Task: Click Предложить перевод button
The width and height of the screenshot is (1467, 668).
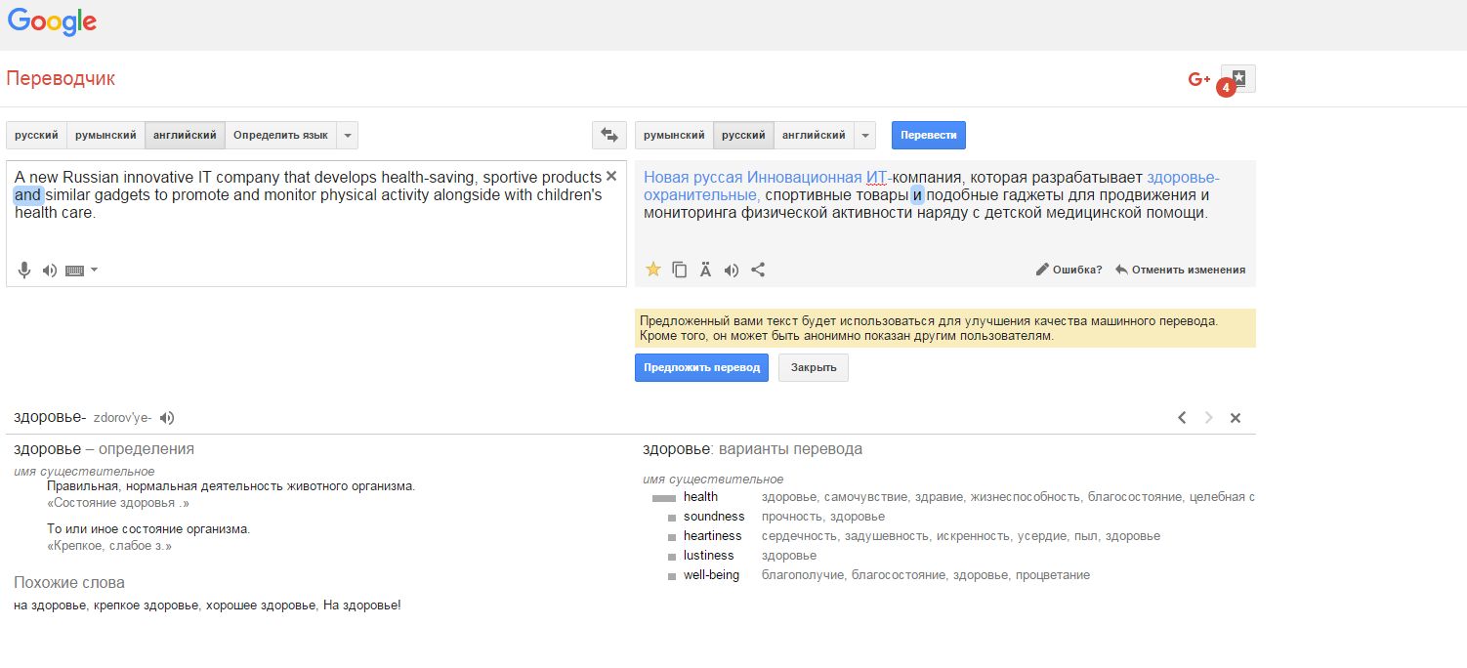Action: (x=701, y=368)
